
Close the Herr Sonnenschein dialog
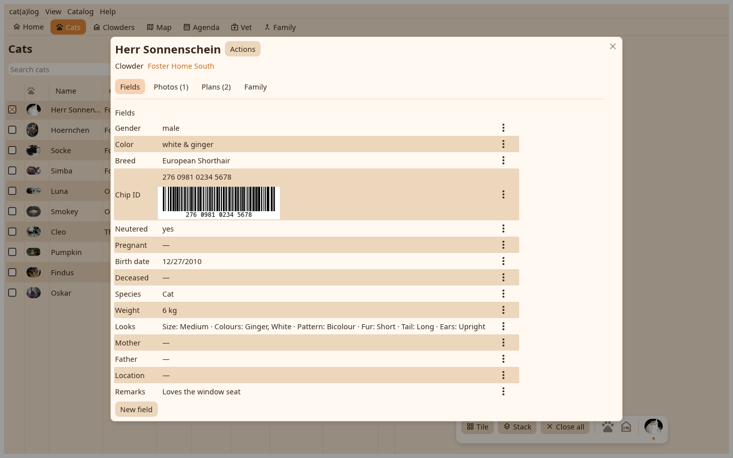point(613,46)
